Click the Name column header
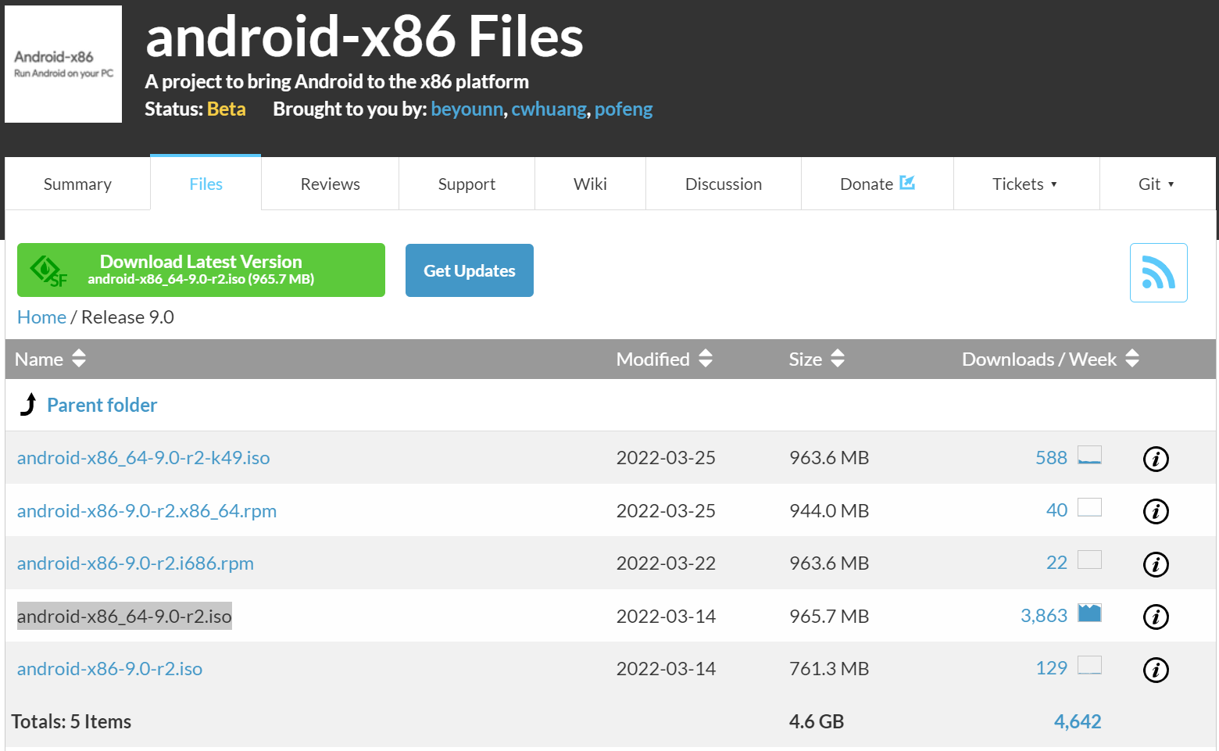This screenshot has width=1219, height=751. pos(39,359)
